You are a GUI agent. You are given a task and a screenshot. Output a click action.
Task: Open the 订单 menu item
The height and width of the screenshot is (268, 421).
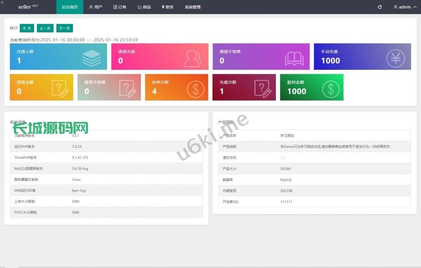tap(120, 7)
